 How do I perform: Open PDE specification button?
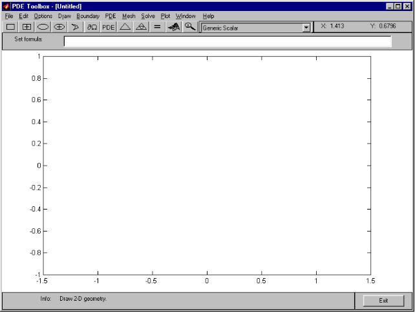108,27
